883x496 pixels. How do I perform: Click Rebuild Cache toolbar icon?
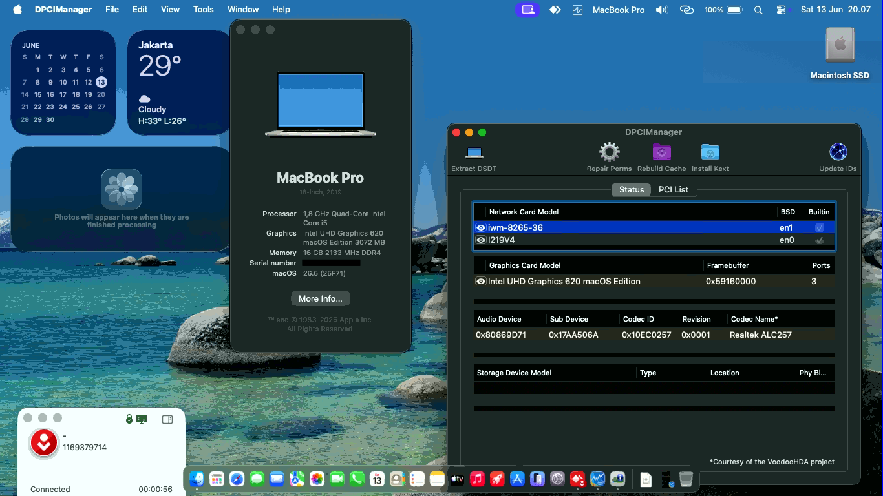pos(661,152)
